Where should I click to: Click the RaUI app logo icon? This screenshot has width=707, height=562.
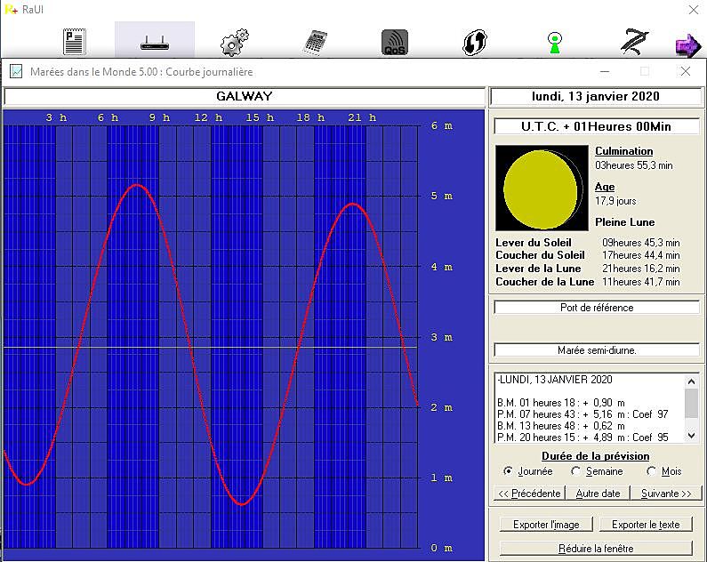pyautogui.click(x=11, y=9)
